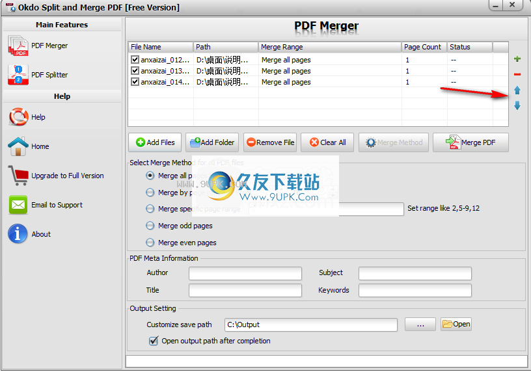Screen dimensions: 531x372
Task: Select Merge specific page range option
Action: (150, 209)
